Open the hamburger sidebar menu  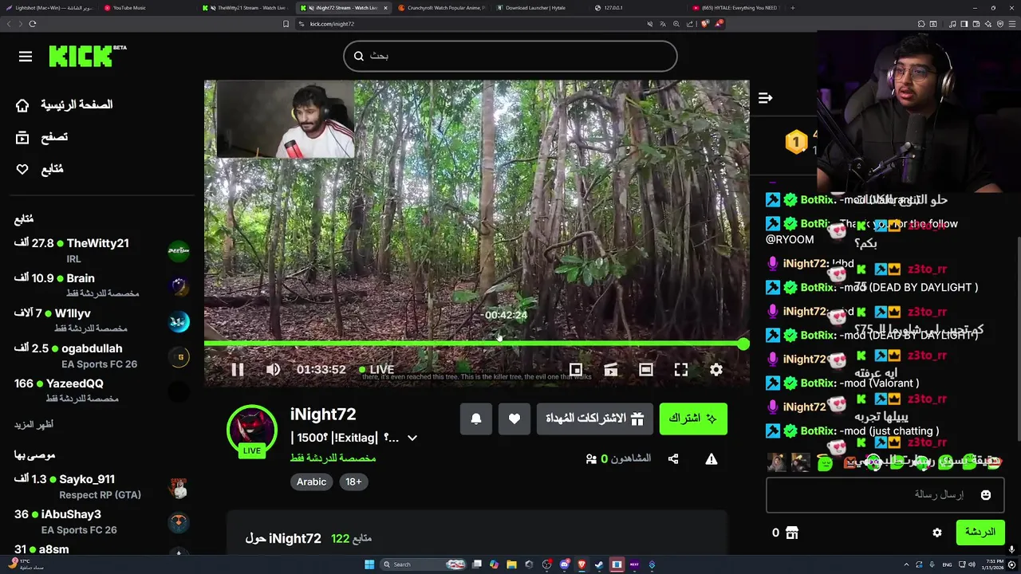tap(26, 57)
